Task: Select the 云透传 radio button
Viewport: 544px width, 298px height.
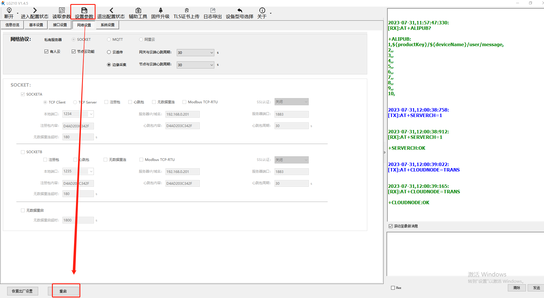Action: pos(109,52)
